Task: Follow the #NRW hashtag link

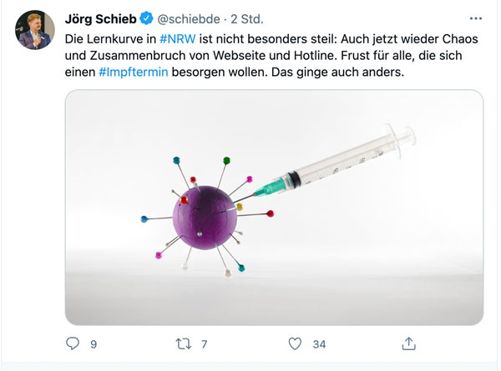Action: pos(176,39)
